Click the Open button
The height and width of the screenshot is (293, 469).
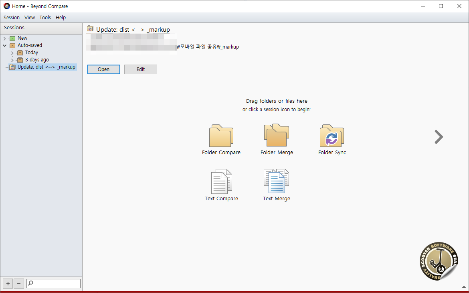[x=104, y=69]
